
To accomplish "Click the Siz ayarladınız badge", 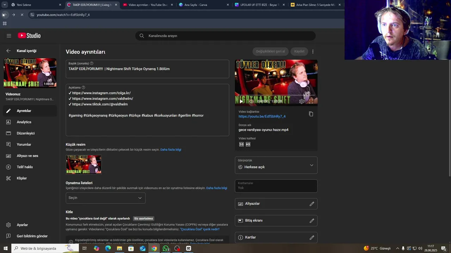I will (144, 219).
